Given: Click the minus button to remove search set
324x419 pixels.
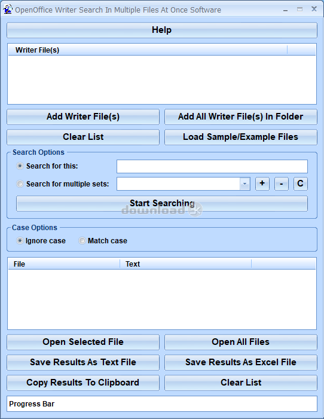Looking at the screenshot, I should [282, 183].
